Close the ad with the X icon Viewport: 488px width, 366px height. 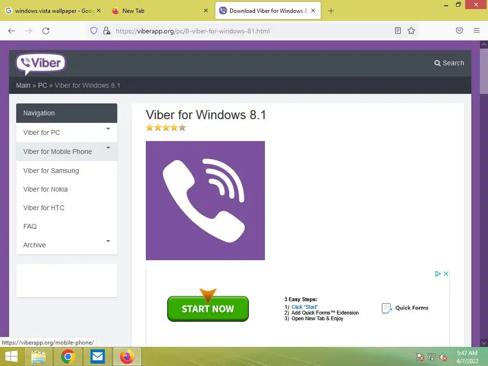[446, 274]
